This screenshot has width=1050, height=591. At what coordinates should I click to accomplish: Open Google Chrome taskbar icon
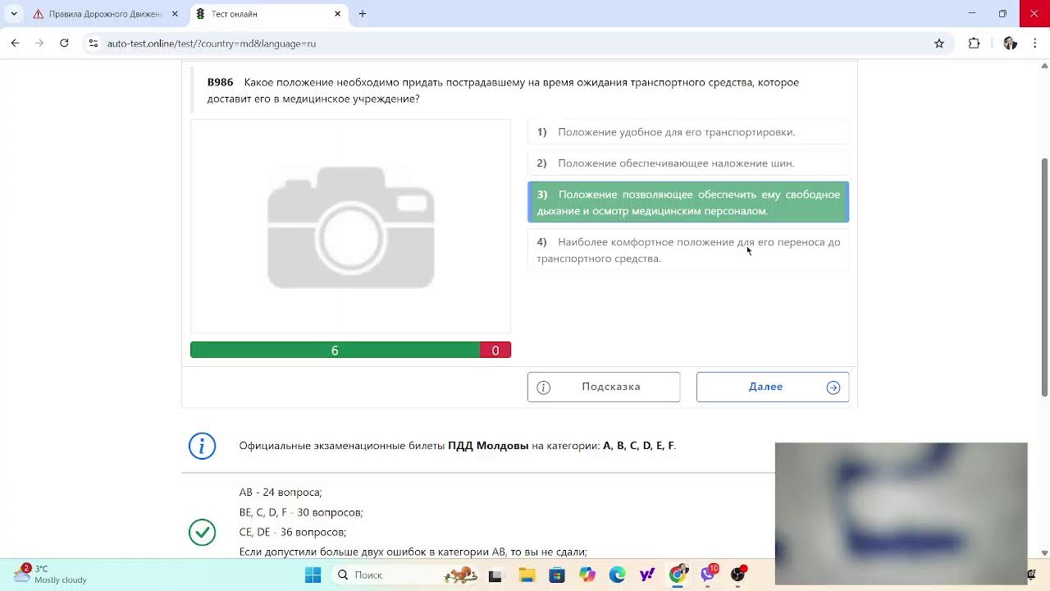[x=678, y=575]
